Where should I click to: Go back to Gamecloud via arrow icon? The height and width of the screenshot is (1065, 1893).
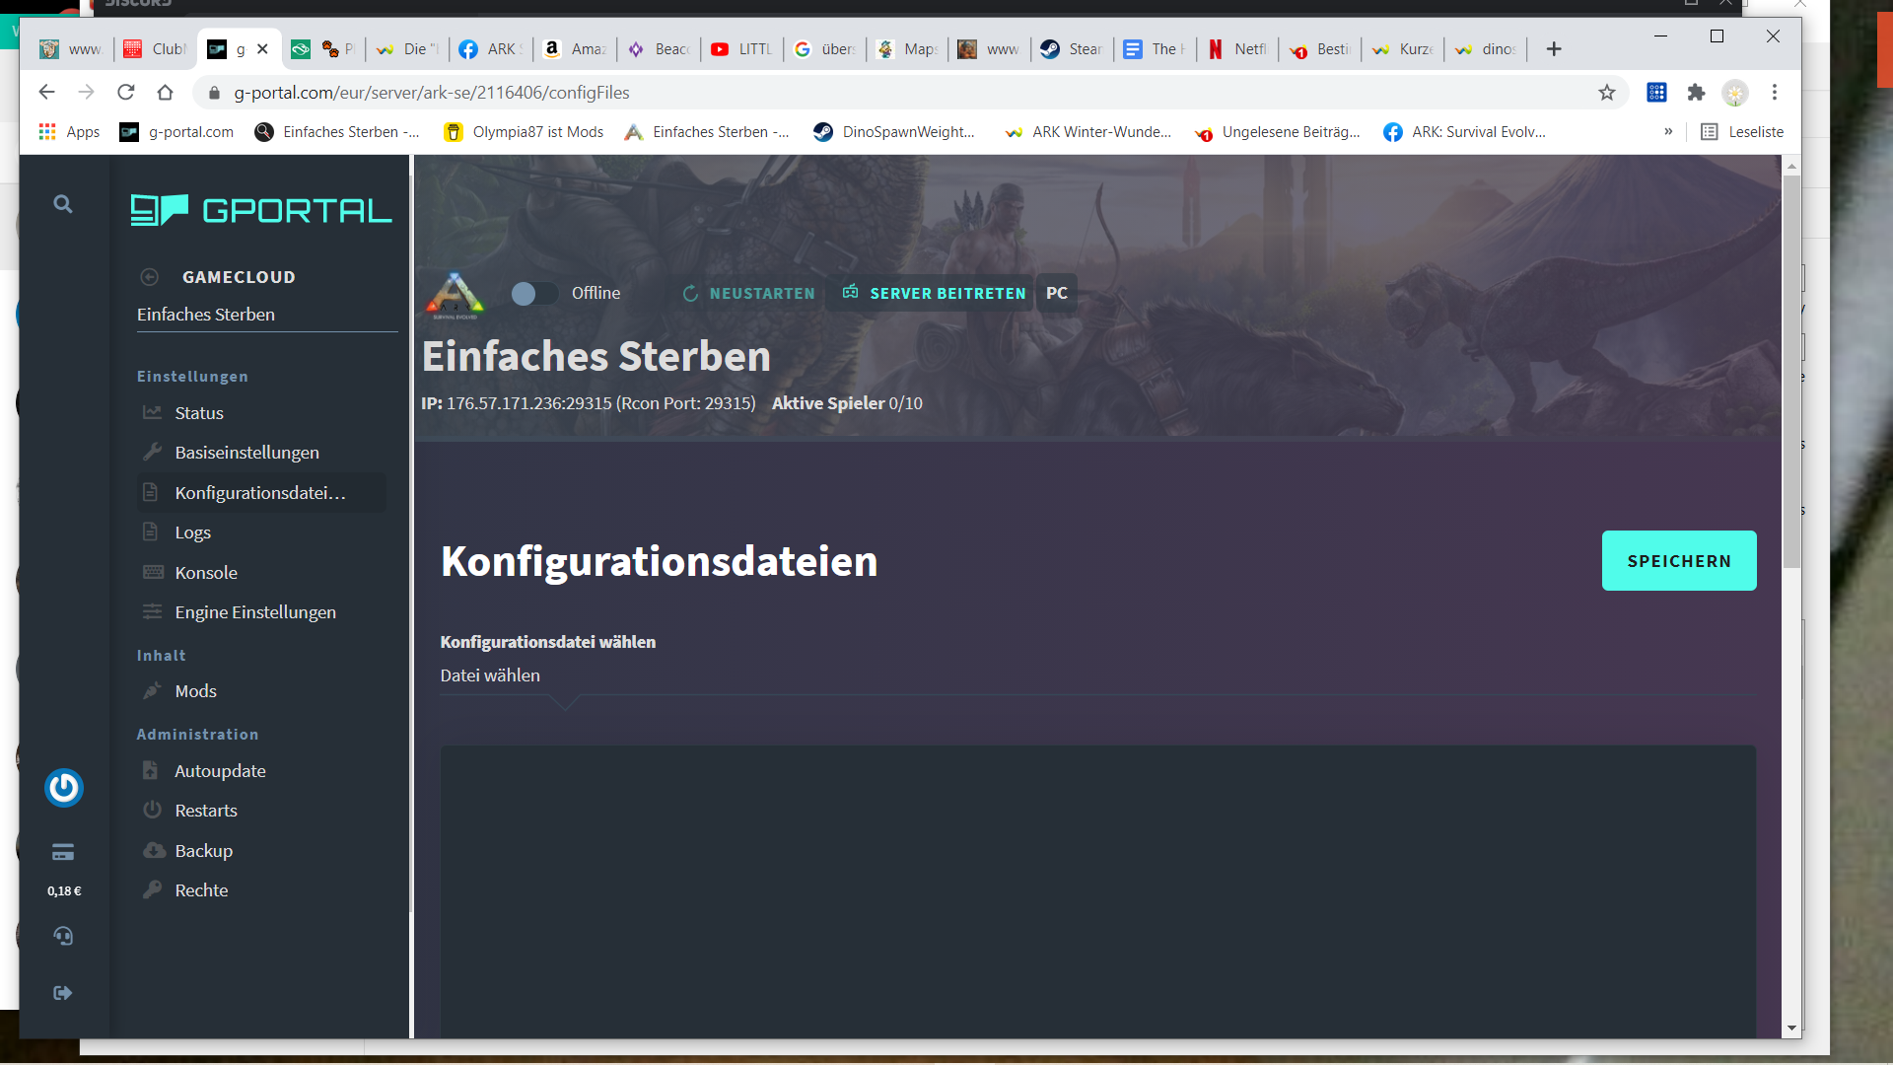(150, 277)
